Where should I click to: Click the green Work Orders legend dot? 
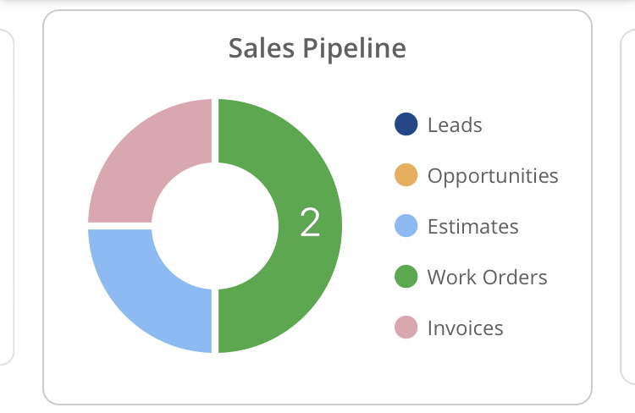point(406,277)
